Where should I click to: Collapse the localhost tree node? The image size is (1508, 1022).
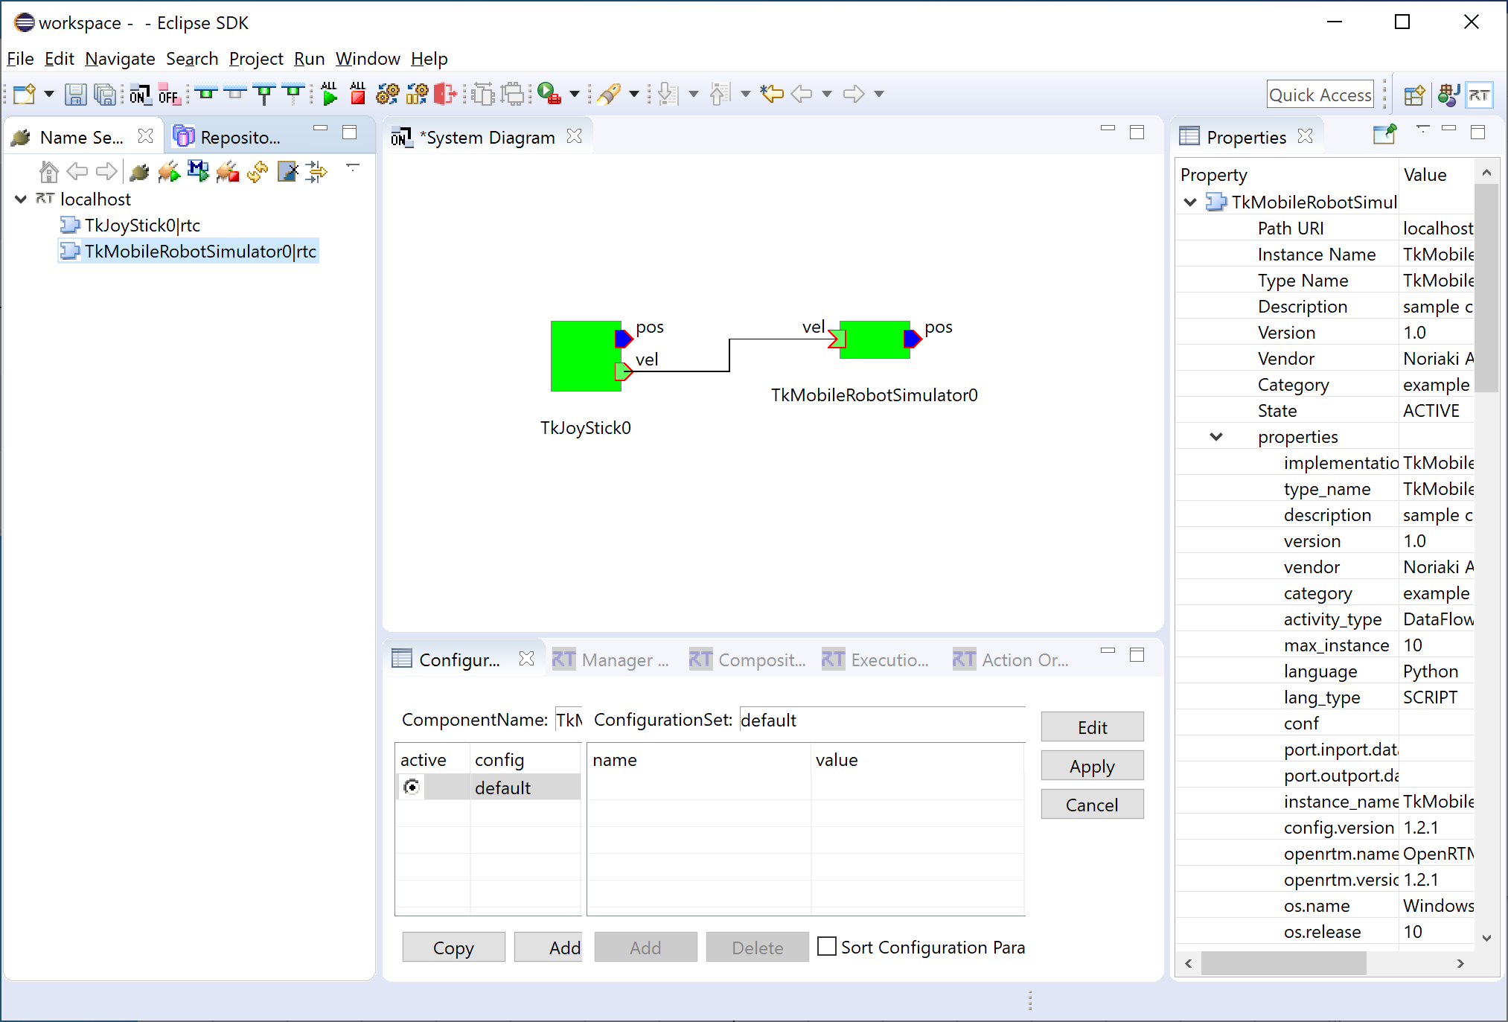(21, 199)
